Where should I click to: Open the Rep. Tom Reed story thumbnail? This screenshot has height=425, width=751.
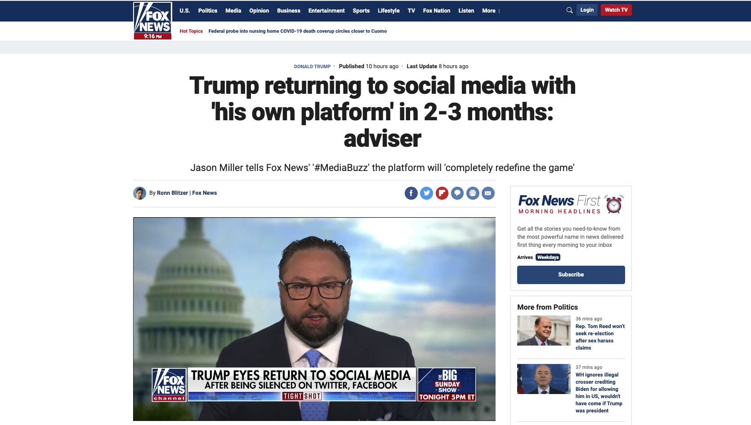pos(544,330)
